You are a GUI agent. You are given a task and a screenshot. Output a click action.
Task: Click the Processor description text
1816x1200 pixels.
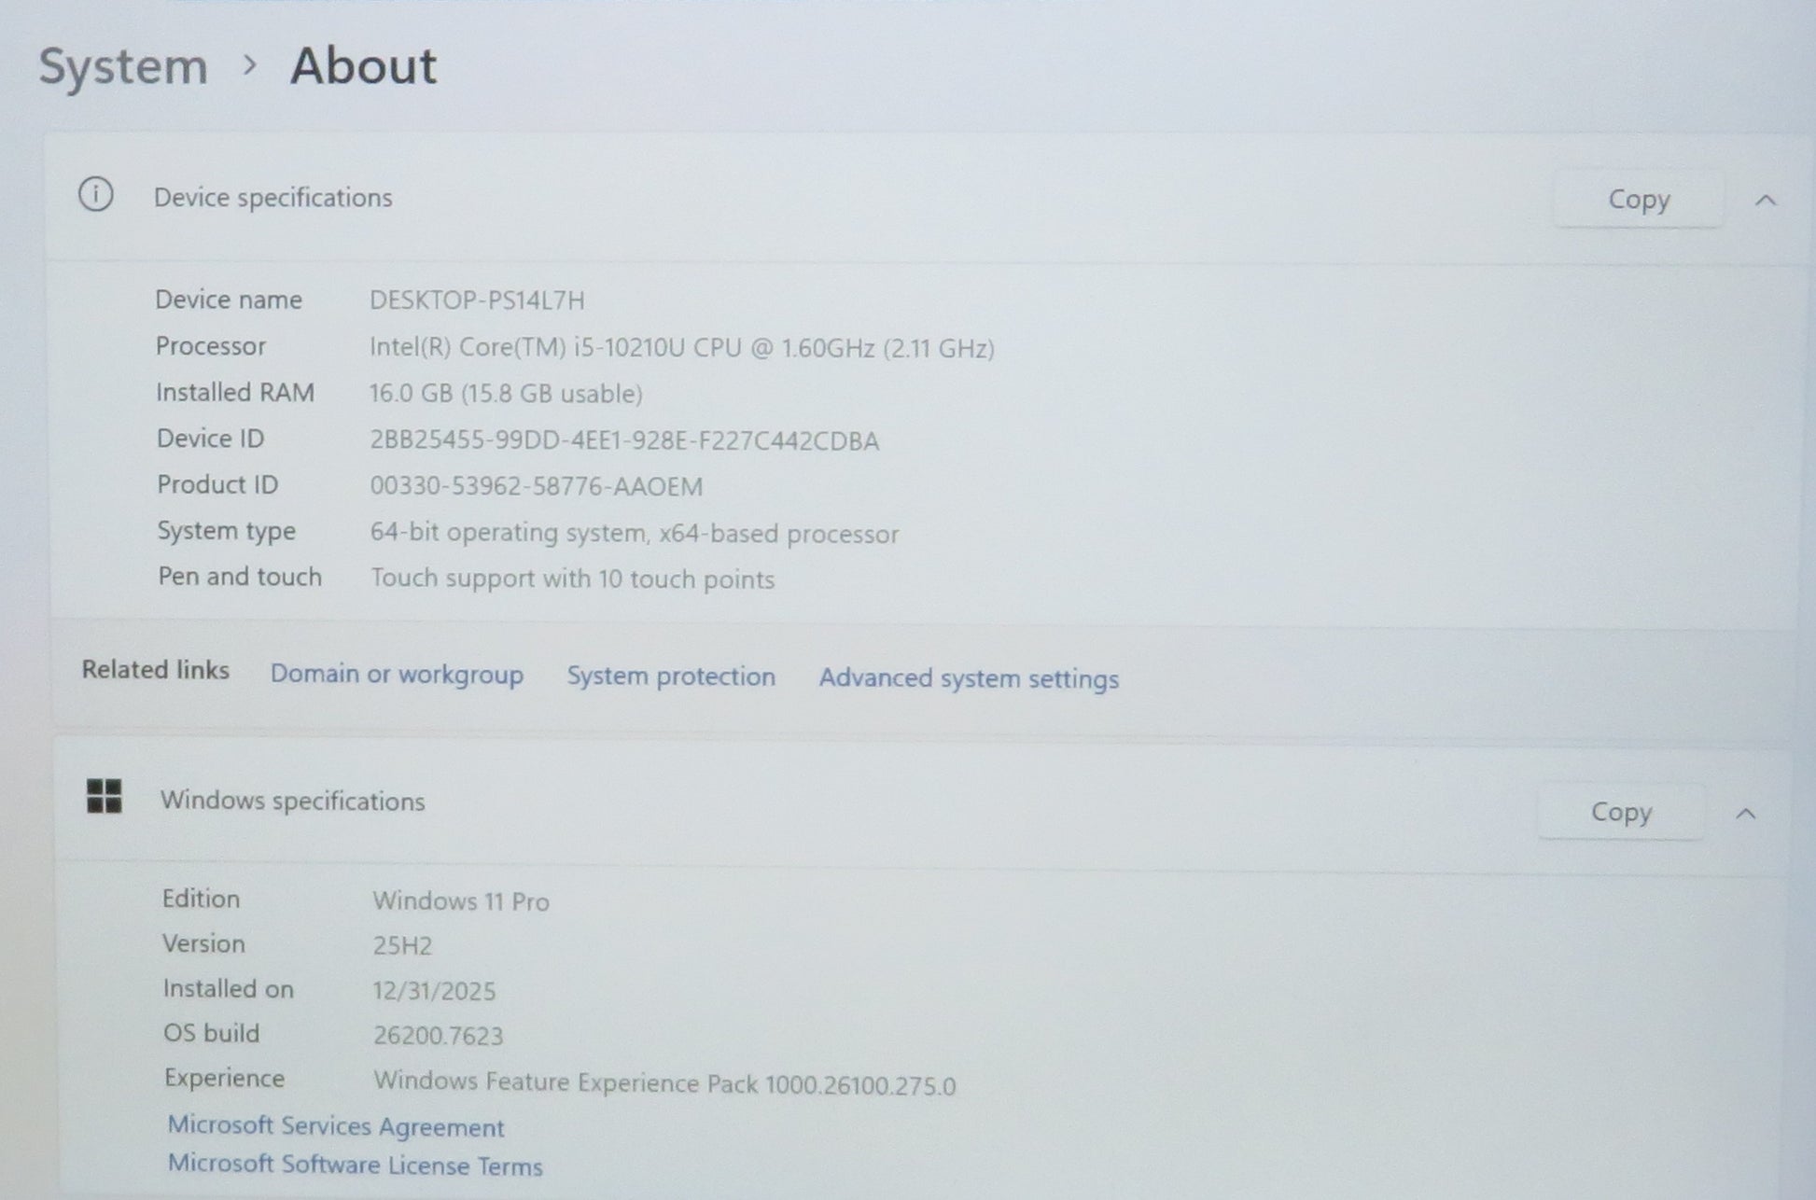[681, 348]
